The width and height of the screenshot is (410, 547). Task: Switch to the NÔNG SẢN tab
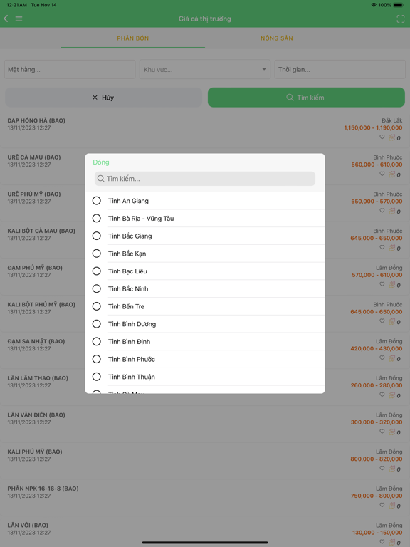pyautogui.click(x=277, y=38)
